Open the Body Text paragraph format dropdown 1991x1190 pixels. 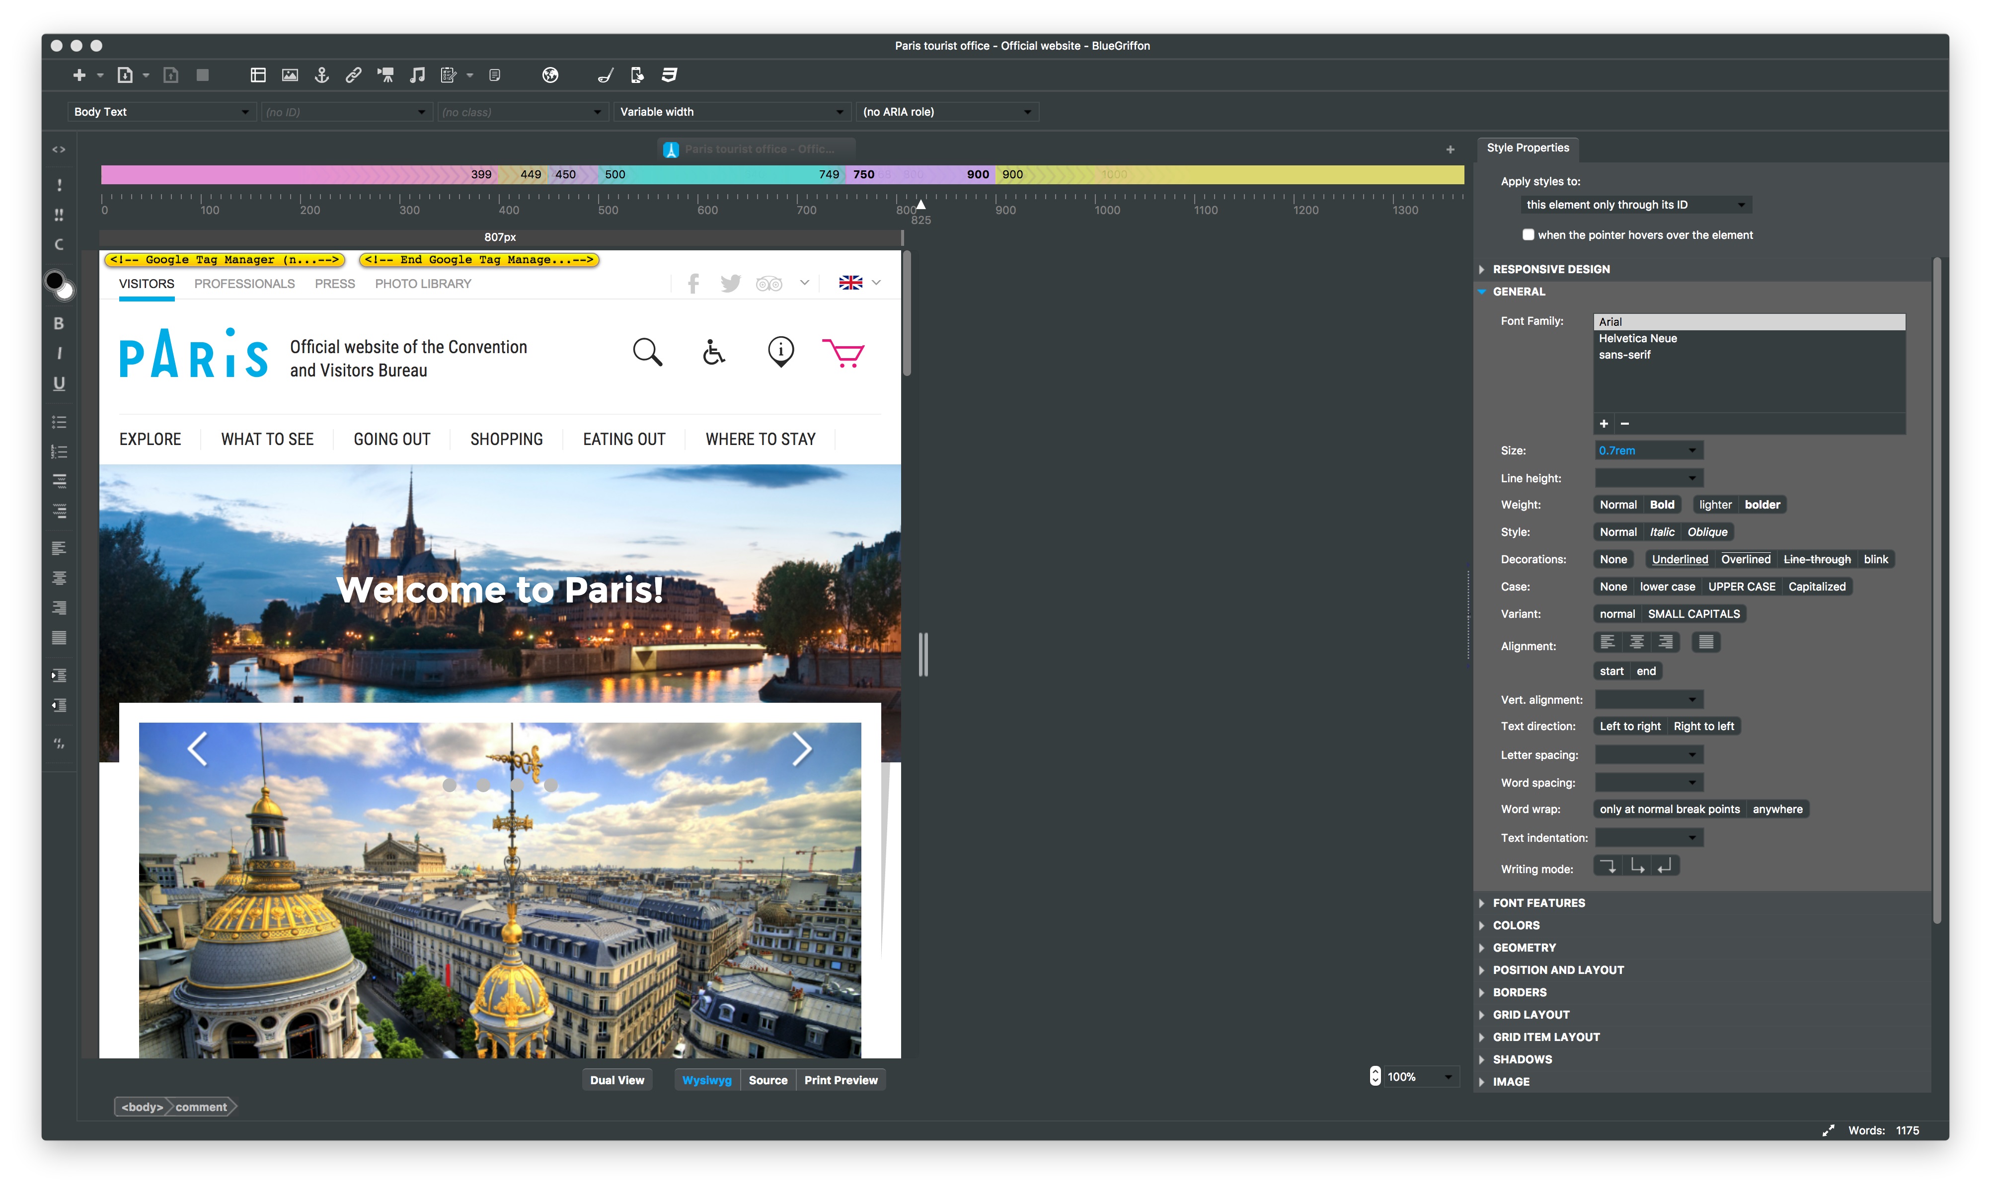[x=160, y=111]
